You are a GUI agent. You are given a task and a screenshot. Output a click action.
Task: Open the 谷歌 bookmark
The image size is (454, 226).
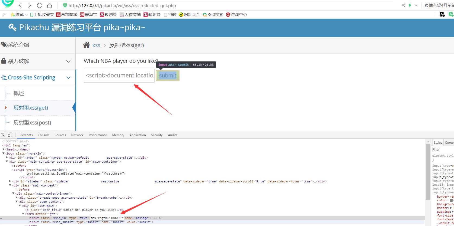pos(170,14)
